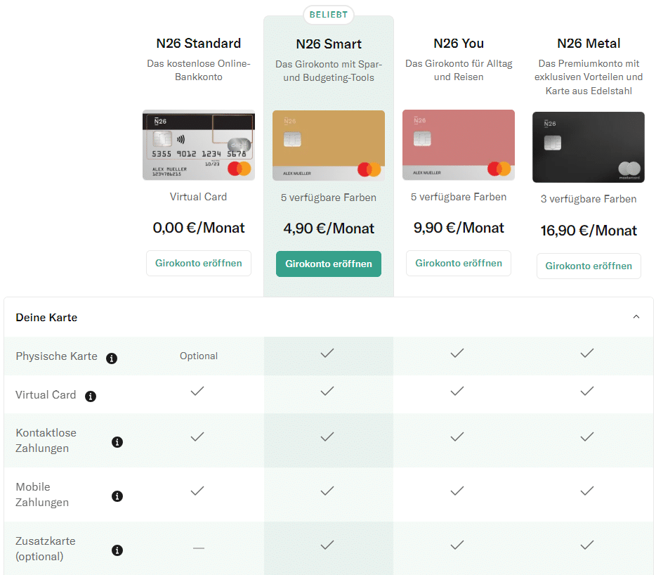The image size is (656, 575).
Task: Click the Deine Karte section title
Action: [46, 318]
